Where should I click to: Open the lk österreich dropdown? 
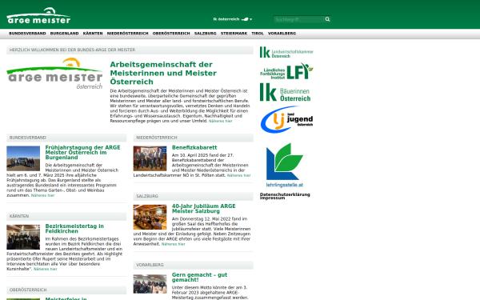[233, 19]
